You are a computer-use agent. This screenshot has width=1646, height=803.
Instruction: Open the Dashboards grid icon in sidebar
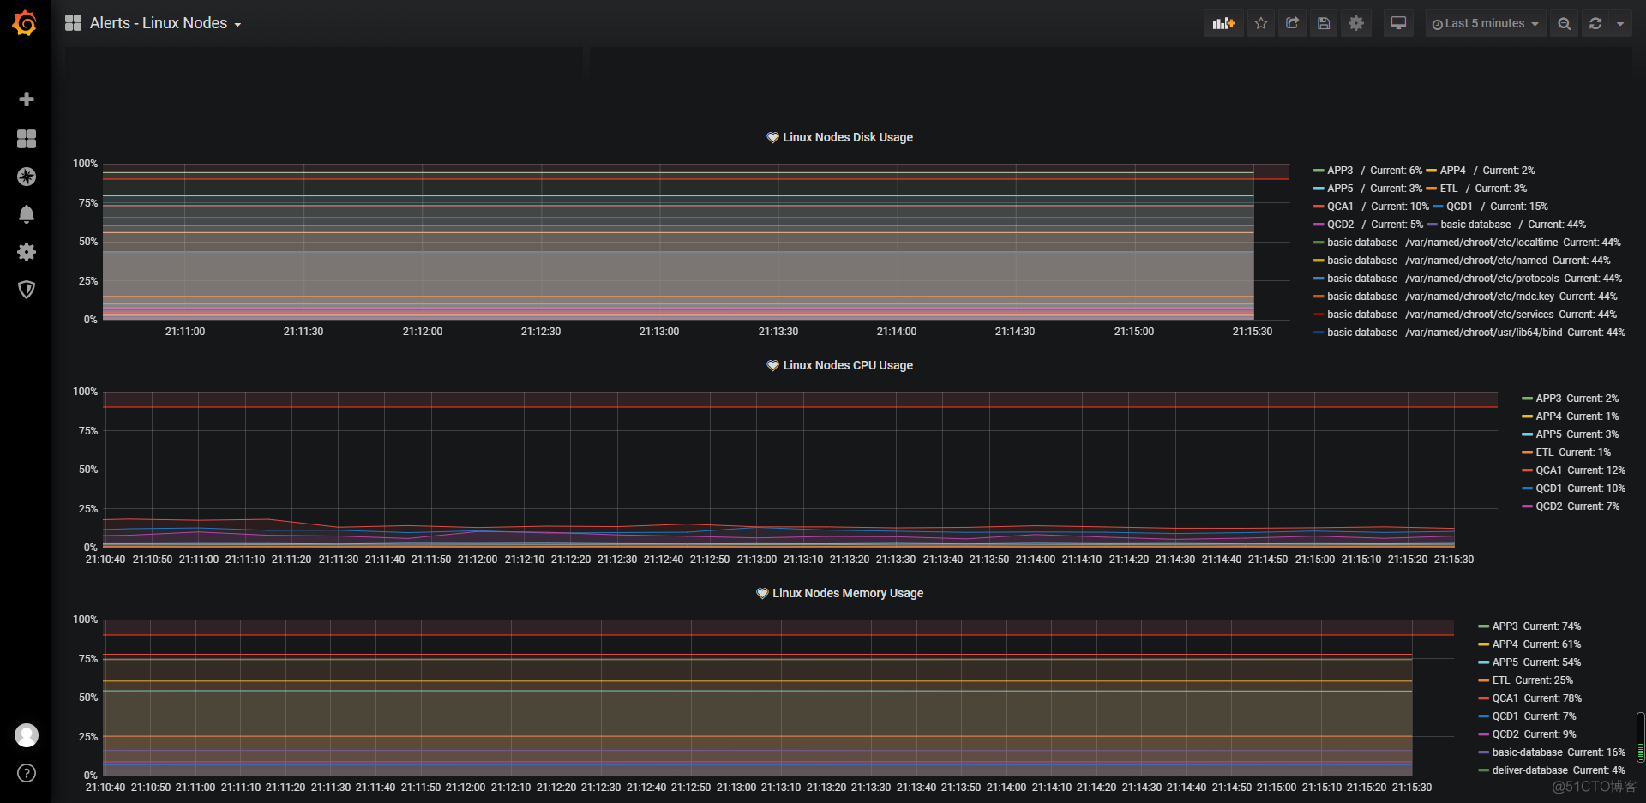27,139
